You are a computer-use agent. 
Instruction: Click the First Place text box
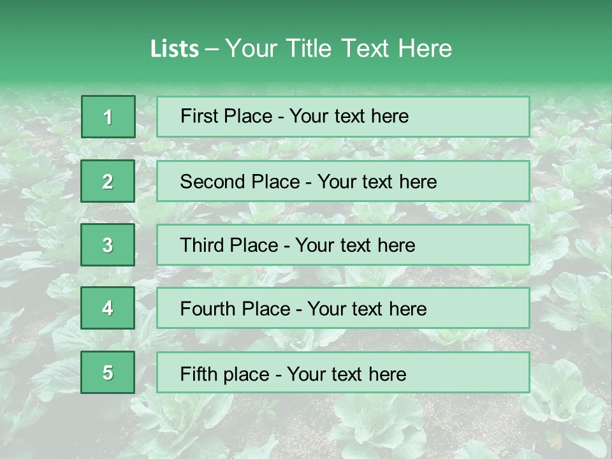pyautogui.click(x=343, y=117)
